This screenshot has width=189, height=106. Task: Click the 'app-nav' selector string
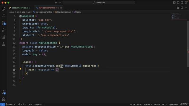pyautogui.click(x=44, y=20)
